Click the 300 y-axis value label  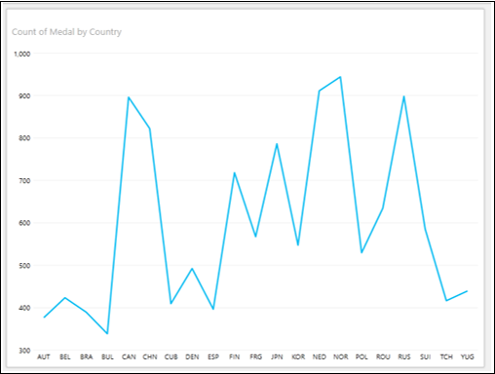click(x=24, y=351)
